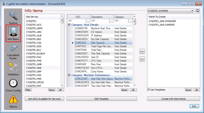This screenshot has height=113, width=204.
Task: Collapse Category: Machine Performance group
Action: coord(69,75)
